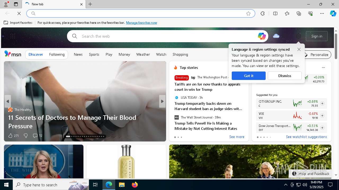Open Trump Harvard student ban story

click(208, 106)
